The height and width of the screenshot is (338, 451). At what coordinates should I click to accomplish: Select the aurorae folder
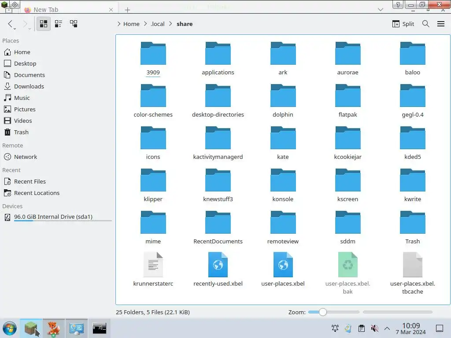click(347, 59)
